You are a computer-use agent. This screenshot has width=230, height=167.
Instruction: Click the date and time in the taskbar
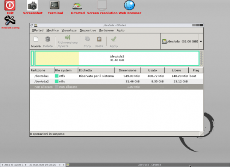click(42, 165)
